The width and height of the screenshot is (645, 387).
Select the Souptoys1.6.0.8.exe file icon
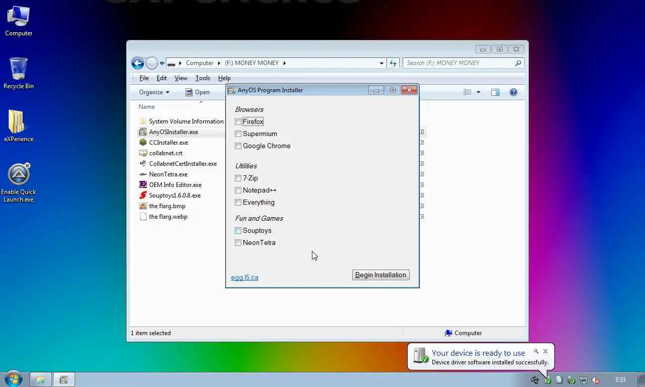[x=143, y=196]
